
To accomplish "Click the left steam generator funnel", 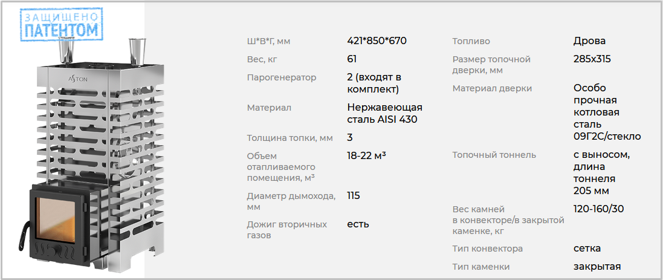I will point(66,50).
